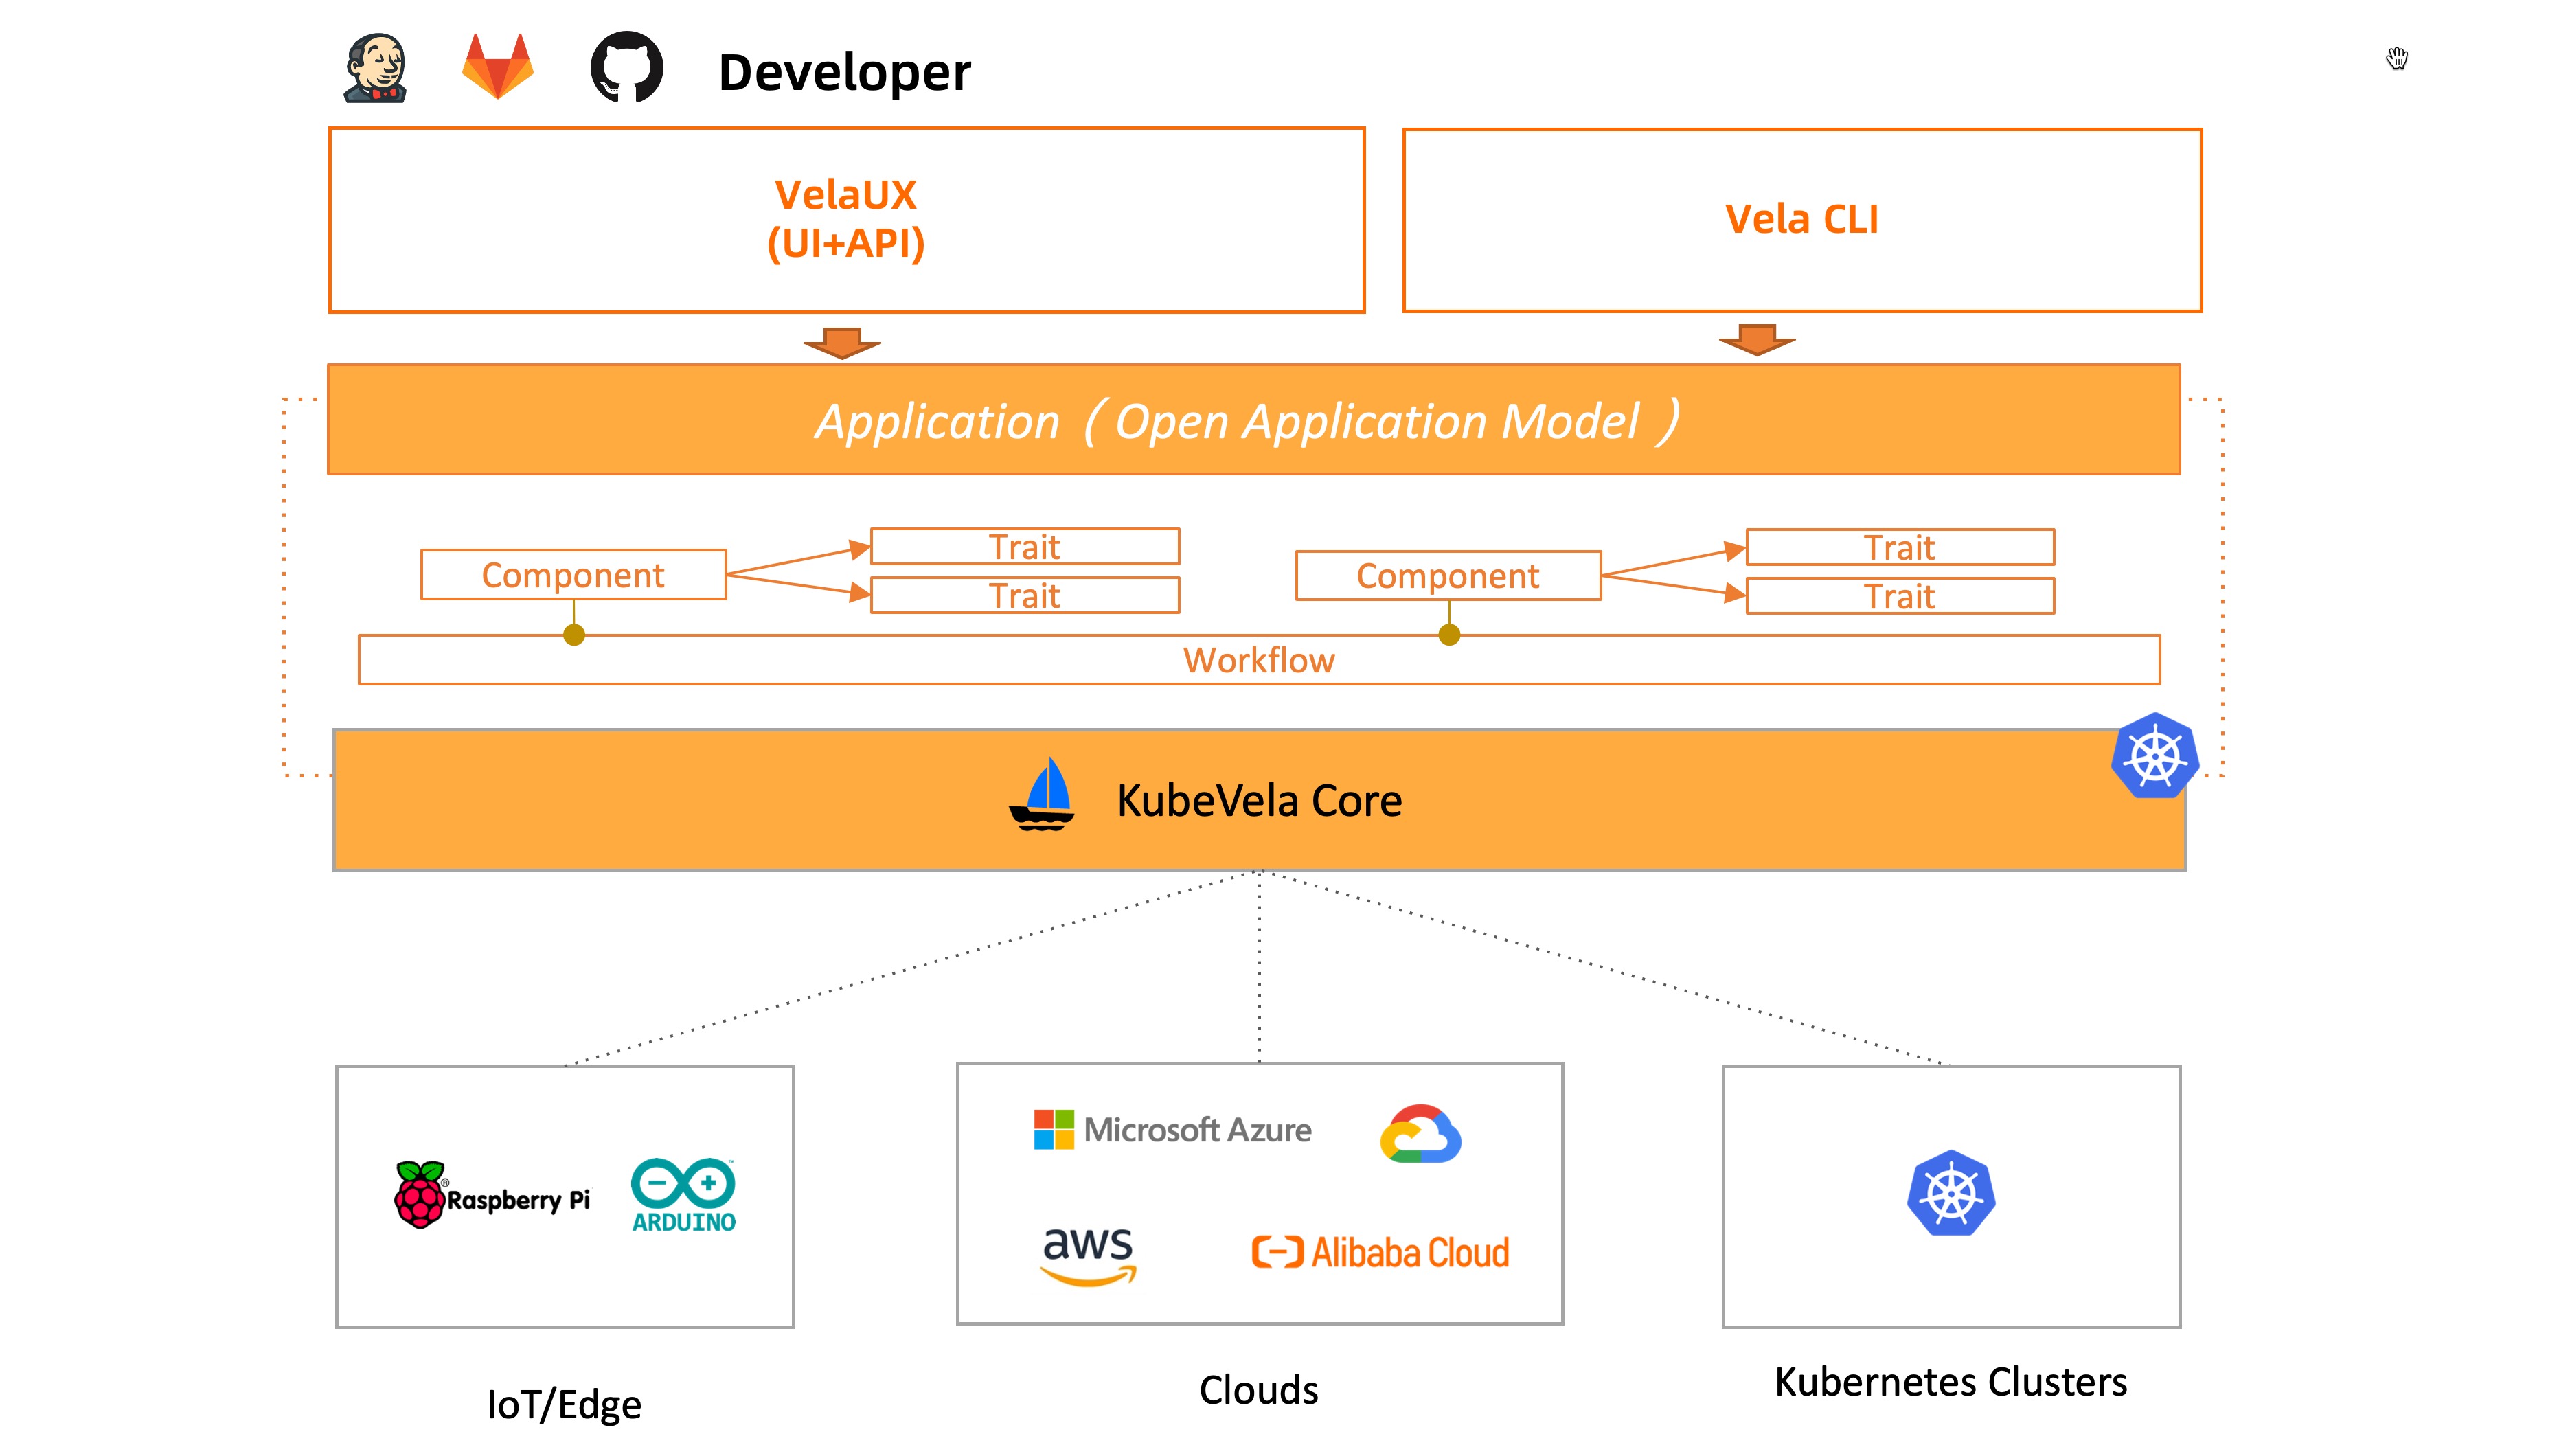Click the Arduino infinity logo
Image resolution: width=2570 pixels, height=1456 pixels.
[x=684, y=1196]
